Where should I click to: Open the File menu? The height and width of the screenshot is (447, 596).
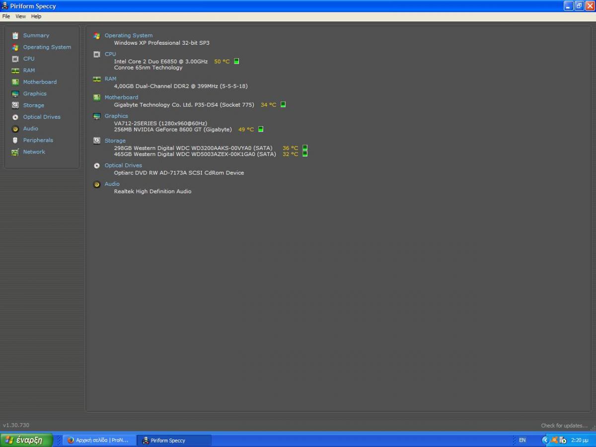pos(6,16)
